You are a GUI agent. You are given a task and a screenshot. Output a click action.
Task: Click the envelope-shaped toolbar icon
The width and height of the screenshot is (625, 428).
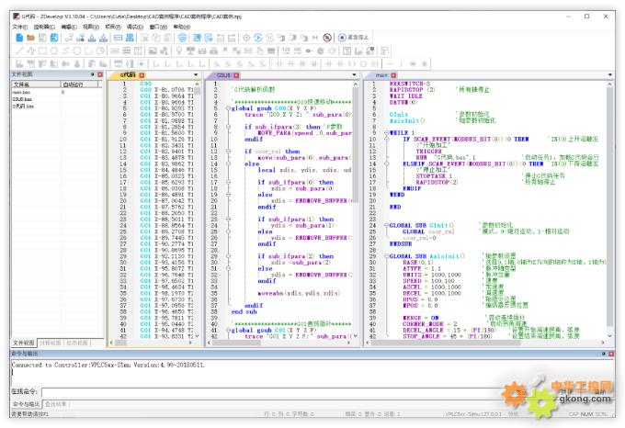coord(118,38)
